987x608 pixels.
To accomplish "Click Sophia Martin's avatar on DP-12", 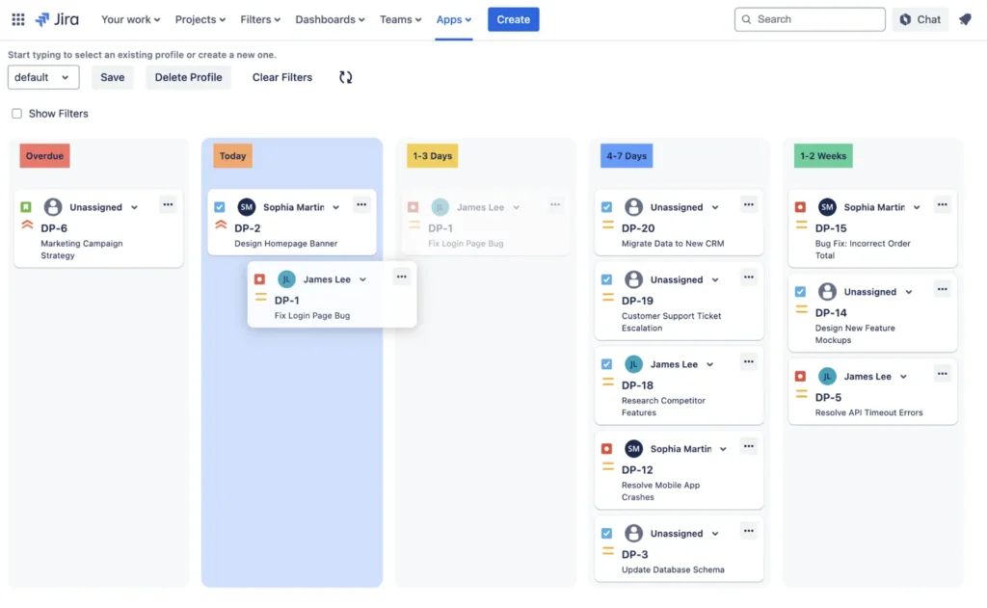I will coord(634,449).
